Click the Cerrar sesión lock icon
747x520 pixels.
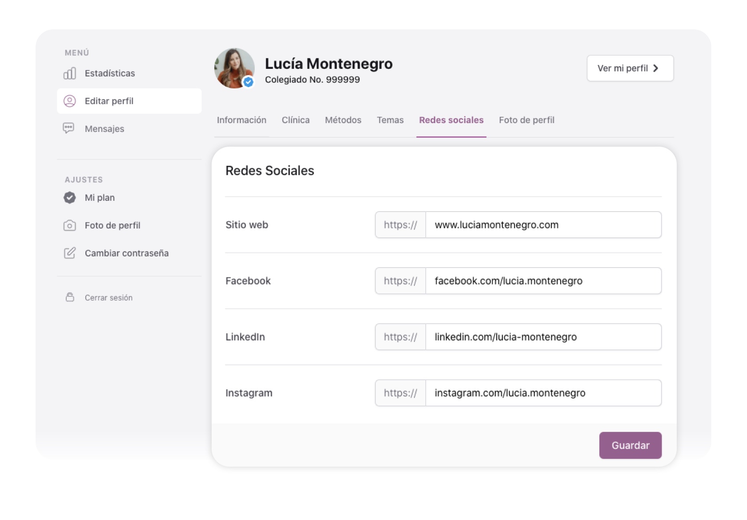70,297
